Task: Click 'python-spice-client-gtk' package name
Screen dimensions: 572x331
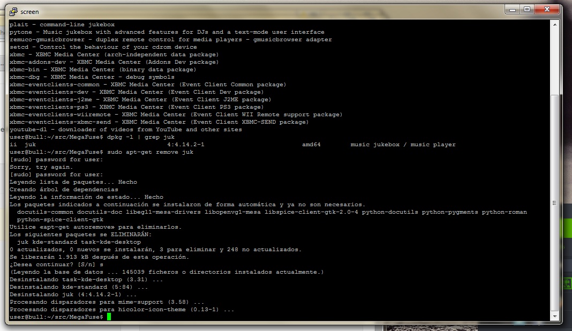Action: (x=60, y=220)
